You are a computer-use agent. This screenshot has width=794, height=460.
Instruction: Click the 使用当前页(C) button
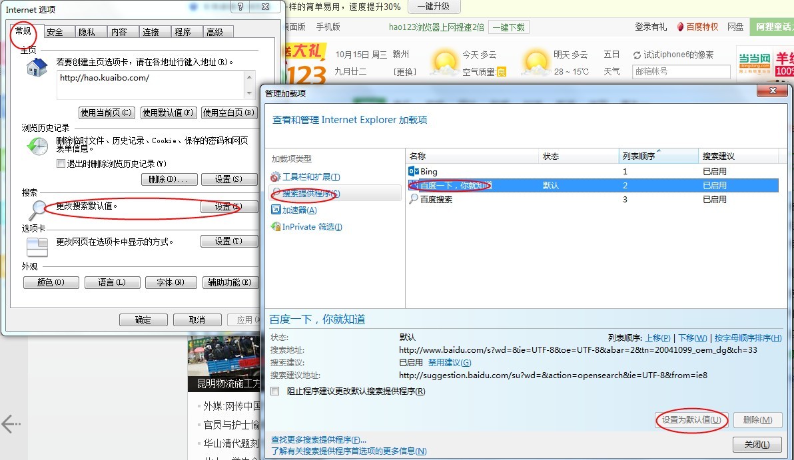click(x=107, y=113)
